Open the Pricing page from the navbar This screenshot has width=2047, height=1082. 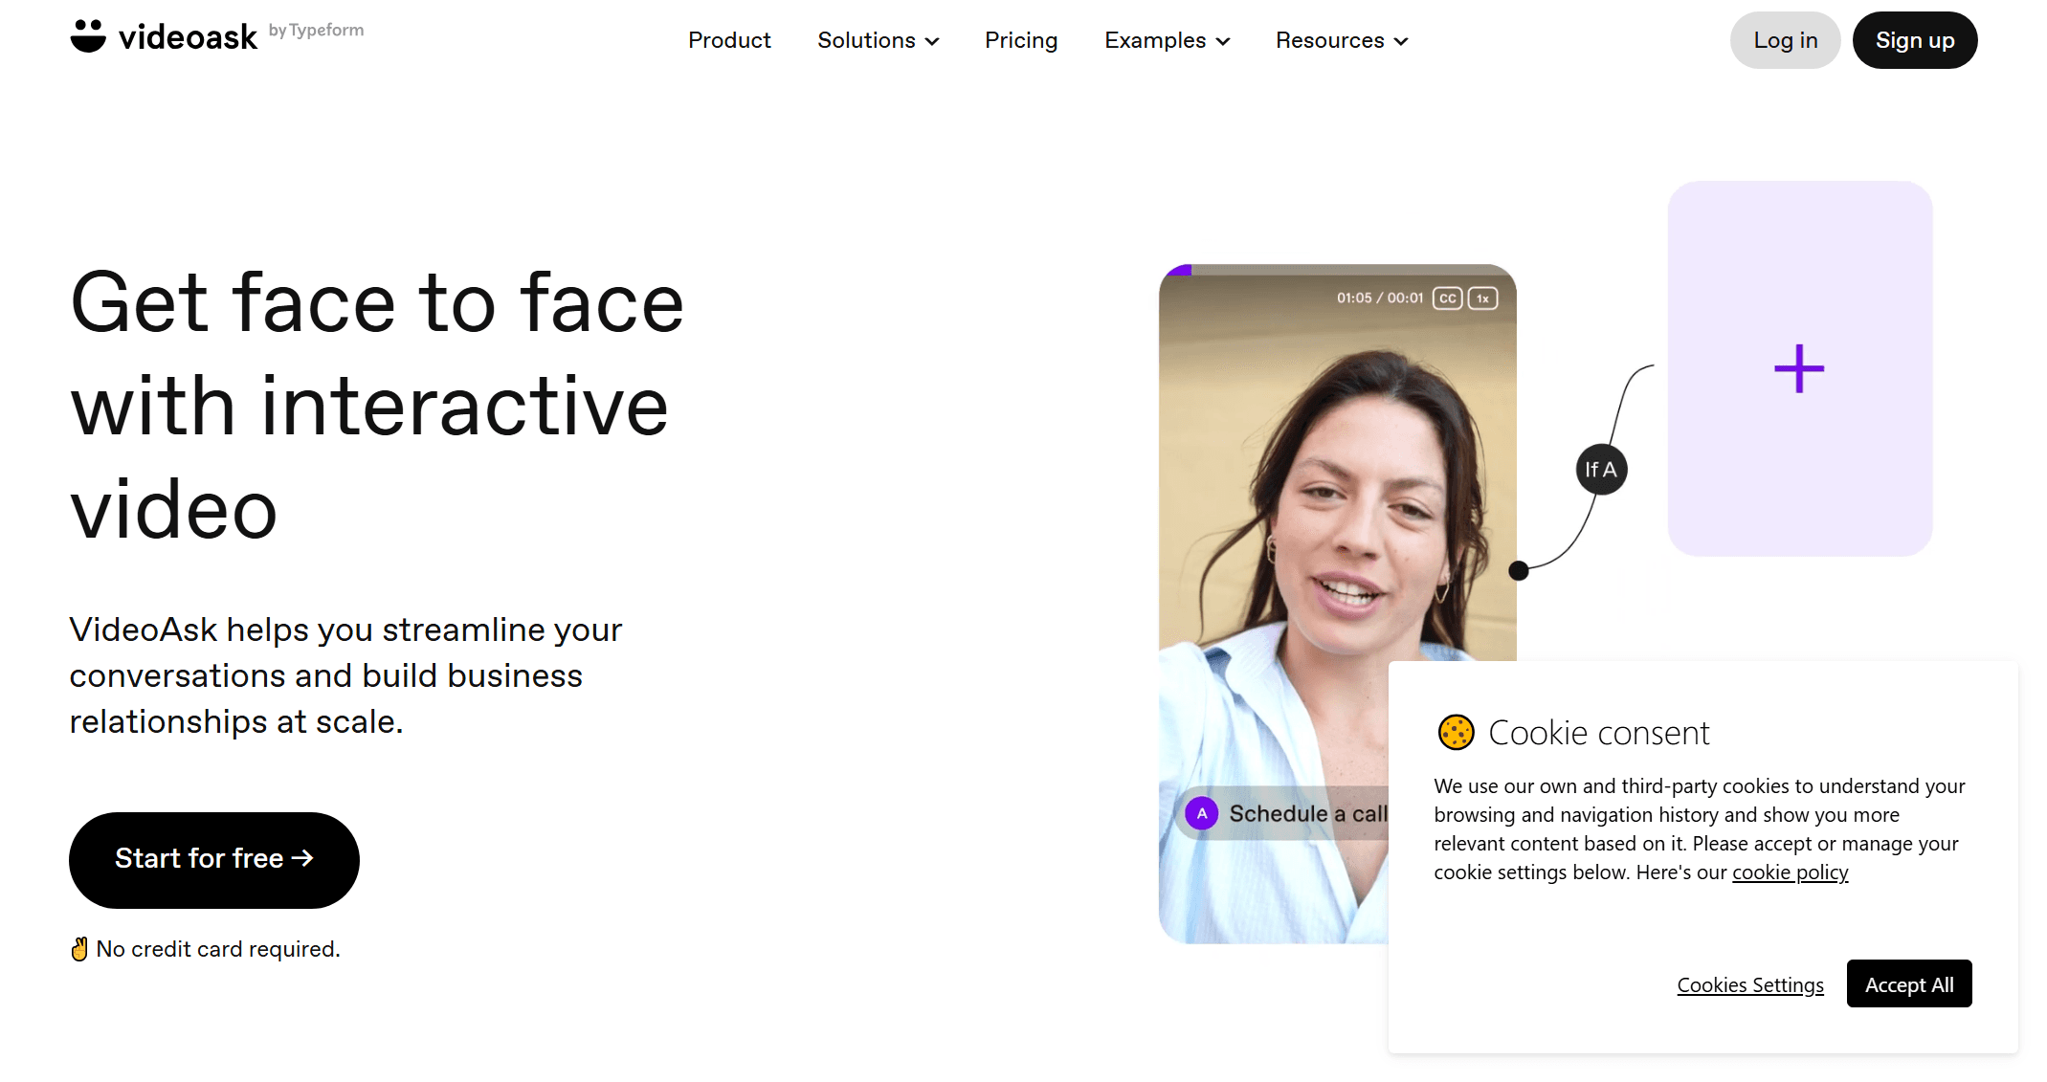pyautogui.click(x=1021, y=40)
